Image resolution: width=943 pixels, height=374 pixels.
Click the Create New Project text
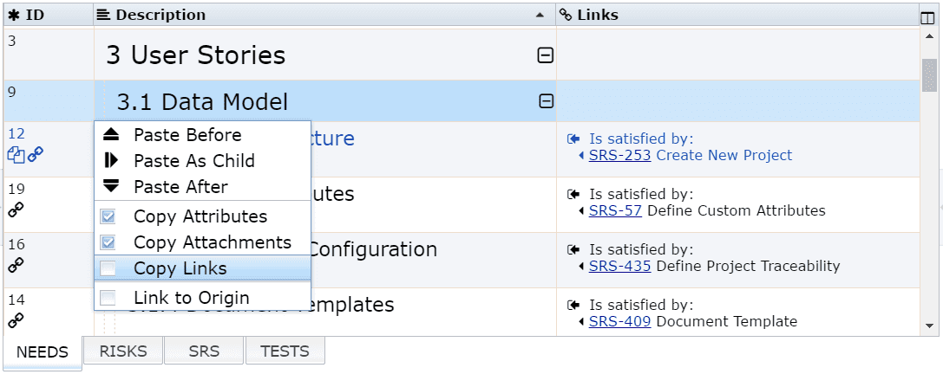(x=724, y=156)
